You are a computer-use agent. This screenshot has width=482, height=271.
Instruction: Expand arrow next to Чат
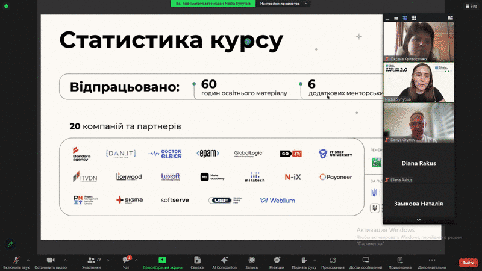point(136,260)
